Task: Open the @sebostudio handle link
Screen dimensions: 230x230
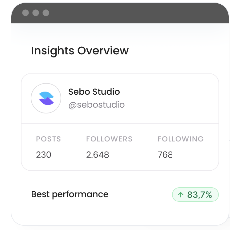Action: click(x=96, y=105)
